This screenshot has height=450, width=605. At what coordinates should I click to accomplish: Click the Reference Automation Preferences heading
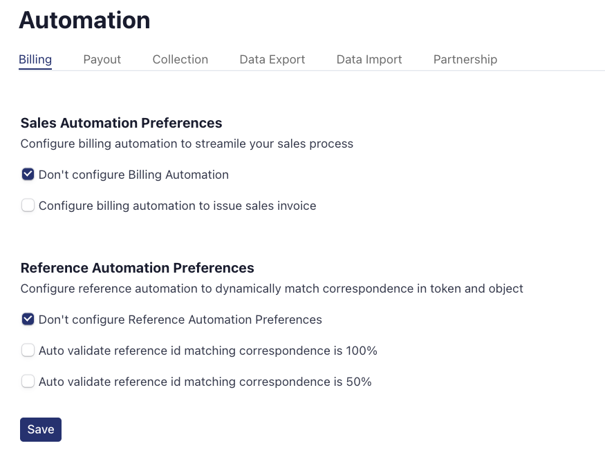coord(137,268)
